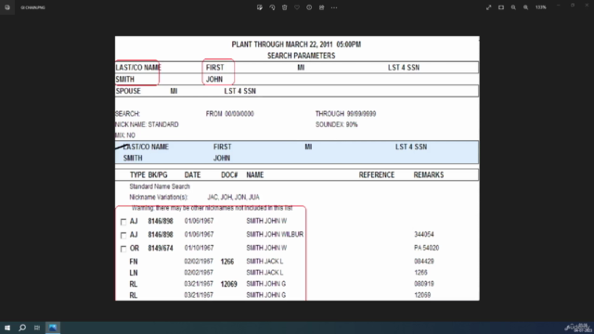Click the 'SEARCH PARAMETERS' heading
This screenshot has height=334, width=594.
[x=301, y=56]
